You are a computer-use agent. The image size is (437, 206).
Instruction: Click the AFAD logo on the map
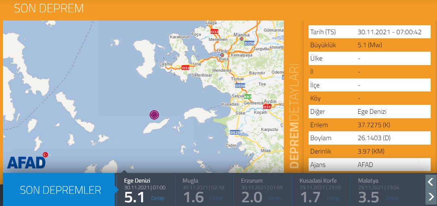[x=27, y=161]
